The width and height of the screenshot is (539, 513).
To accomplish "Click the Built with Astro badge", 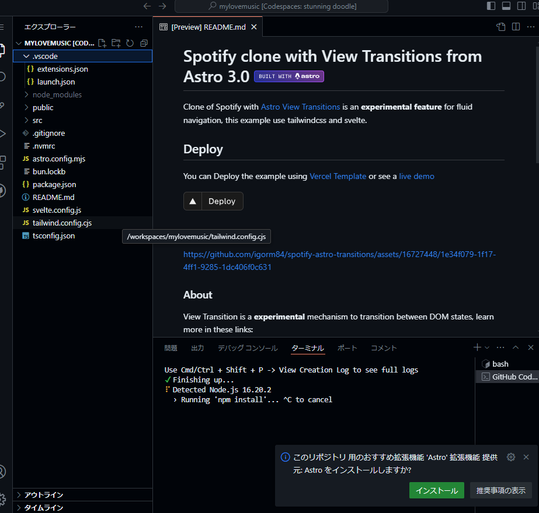I will pyautogui.click(x=288, y=76).
